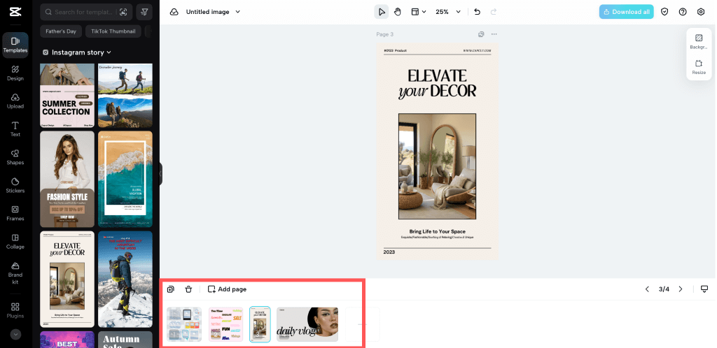
Task: Open the Frames panel
Action: (x=15, y=213)
